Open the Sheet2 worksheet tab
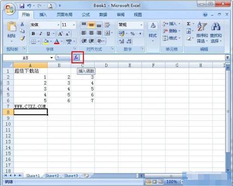The height and width of the screenshot is (186, 233). coord(52,176)
